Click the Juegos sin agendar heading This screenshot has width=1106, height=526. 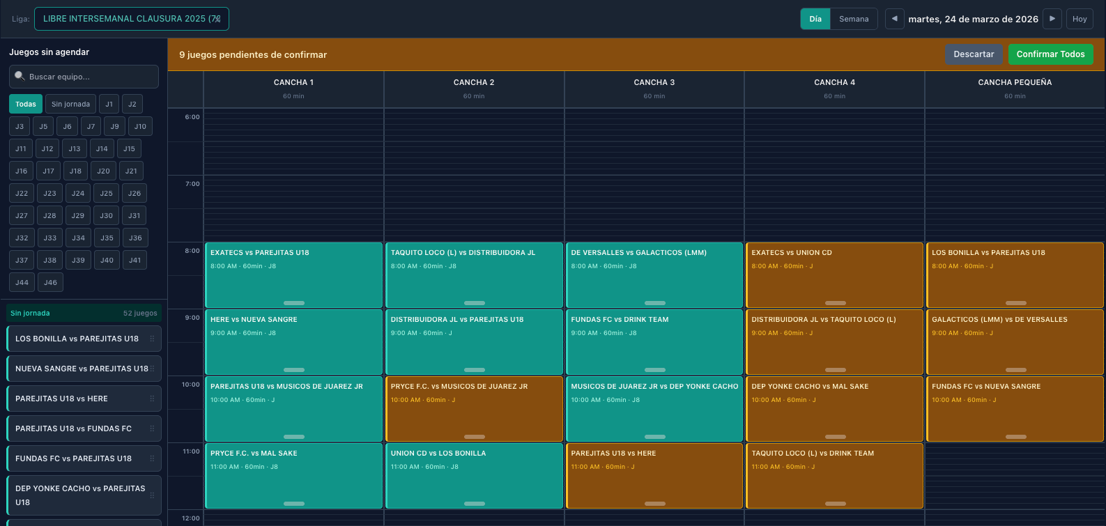(49, 52)
